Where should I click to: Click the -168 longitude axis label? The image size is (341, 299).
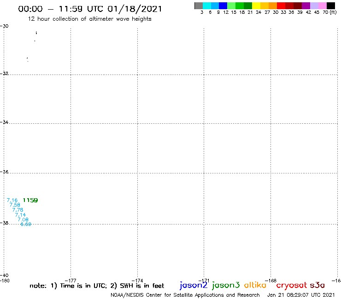pyautogui.click(x=271, y=281)
